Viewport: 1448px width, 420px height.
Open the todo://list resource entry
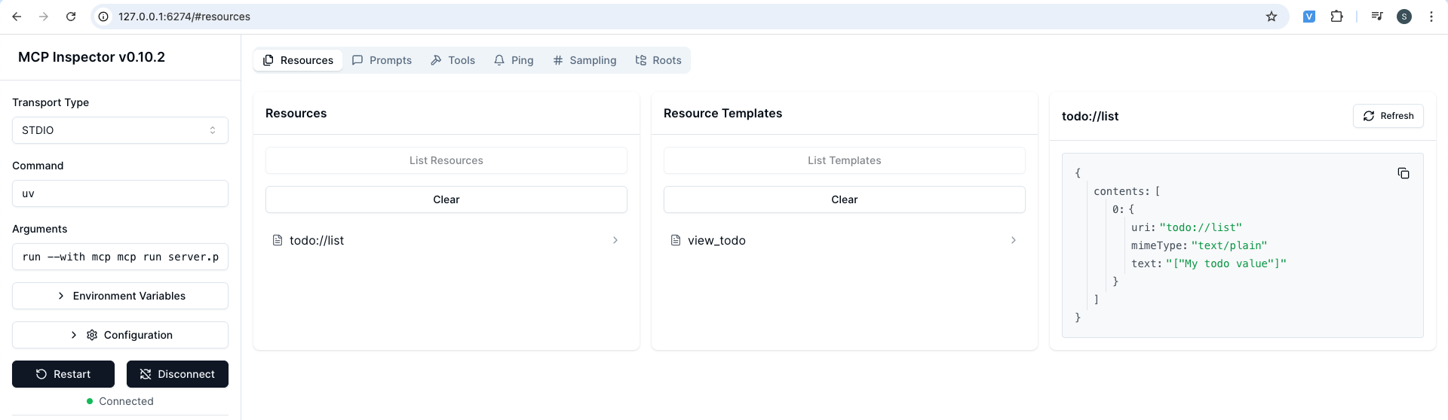446,240
